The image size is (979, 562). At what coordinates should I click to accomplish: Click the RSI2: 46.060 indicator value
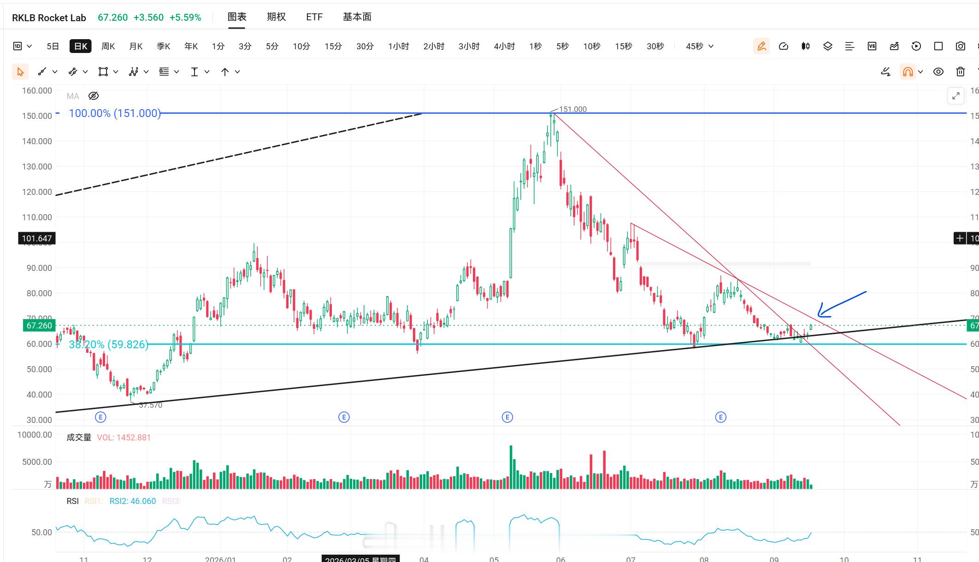[133, 501]
